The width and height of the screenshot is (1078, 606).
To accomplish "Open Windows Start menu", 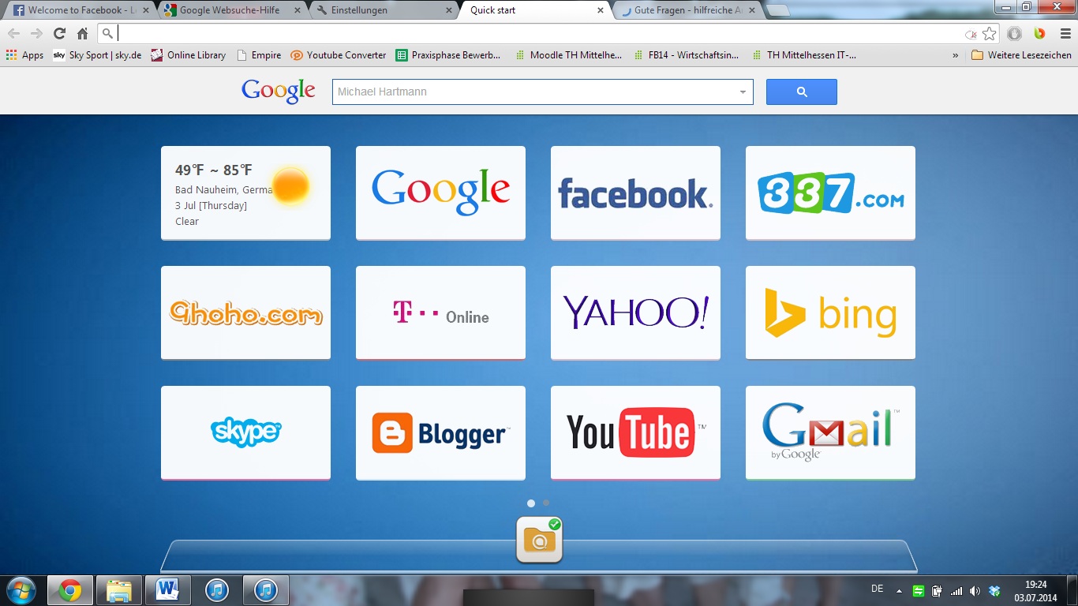I will tap(21, 590).
